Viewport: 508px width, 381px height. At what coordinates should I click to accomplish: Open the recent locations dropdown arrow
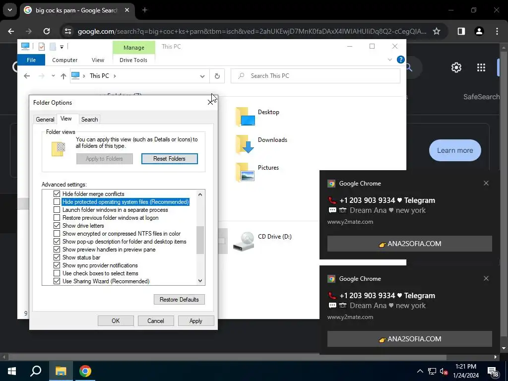pyautogui.click(x=53, y=76)
